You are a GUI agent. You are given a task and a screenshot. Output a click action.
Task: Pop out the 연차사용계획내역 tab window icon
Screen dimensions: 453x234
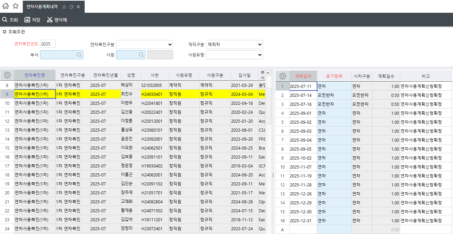(x=71, y=7)
